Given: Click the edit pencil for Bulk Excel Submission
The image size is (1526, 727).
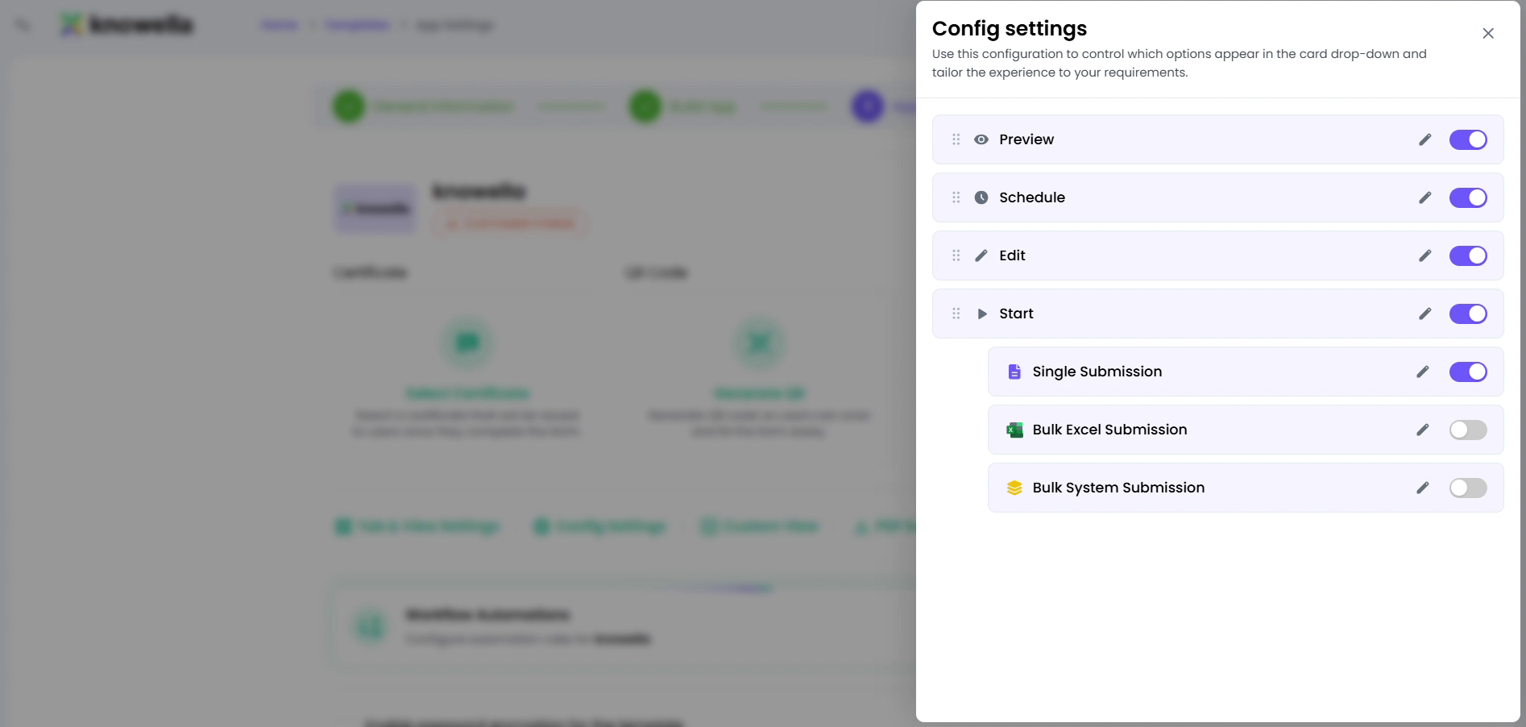Looking at the screenshot, I should click(x=1422, y=430).
